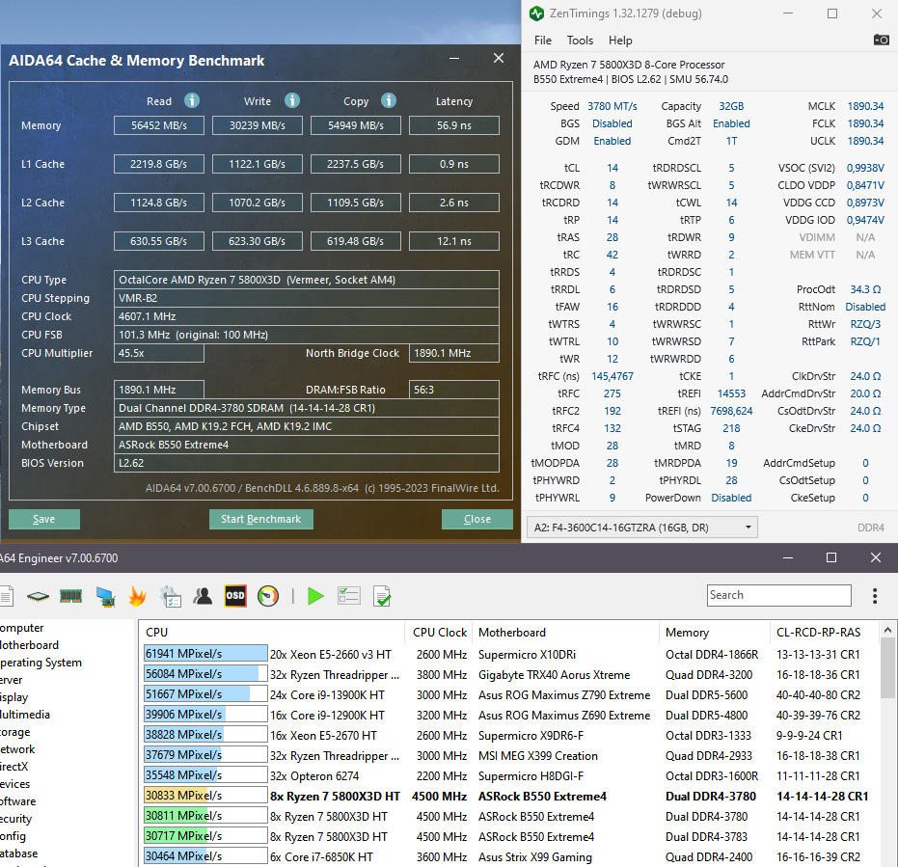898x867 pixels.
Task: Select the 61941 MPixel/s result bar
Action: [x=205, y=654]
